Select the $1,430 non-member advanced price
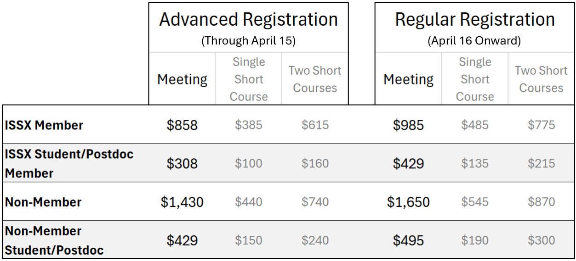This screenshot has height=261, width=576. click(x=182, y=202)
